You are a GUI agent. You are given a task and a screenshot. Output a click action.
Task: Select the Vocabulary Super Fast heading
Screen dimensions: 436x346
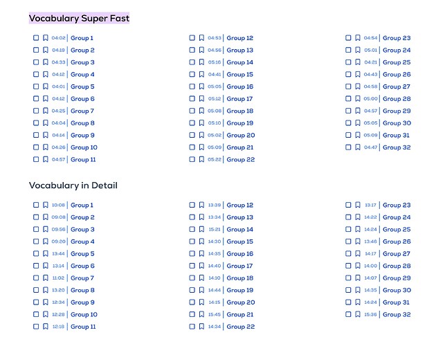point(80,19)
